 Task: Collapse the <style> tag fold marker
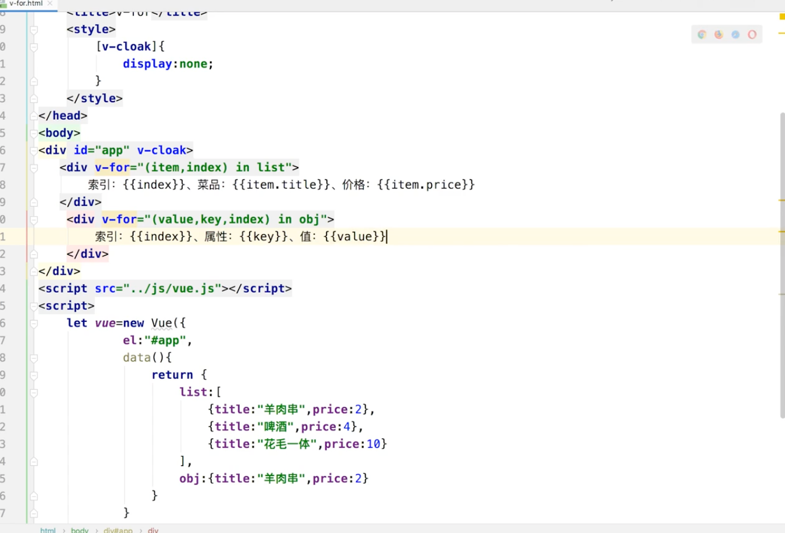(34, 29)
